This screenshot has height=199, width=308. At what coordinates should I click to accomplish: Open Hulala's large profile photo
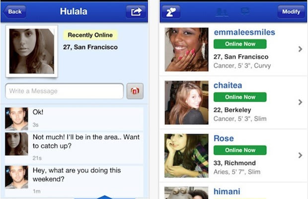pos(32,51)
